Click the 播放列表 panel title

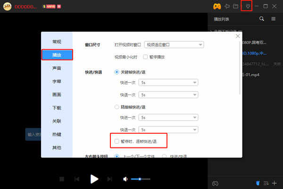[222, 19]
